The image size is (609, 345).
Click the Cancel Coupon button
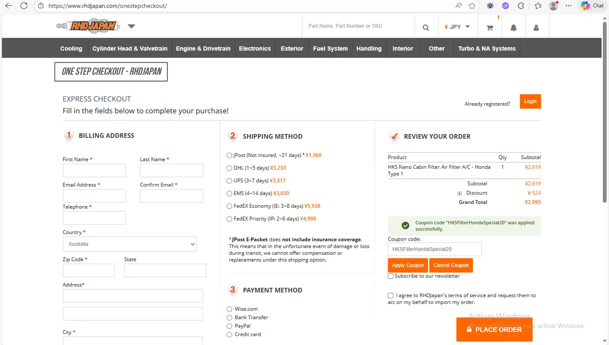point(451,265)
